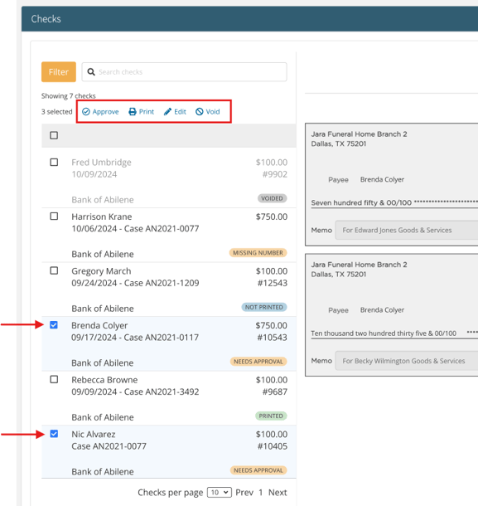Uncheck the Brenda Colyer check
Image resolution: width=478 pixels, height=506 pixels.
point(54,325)
